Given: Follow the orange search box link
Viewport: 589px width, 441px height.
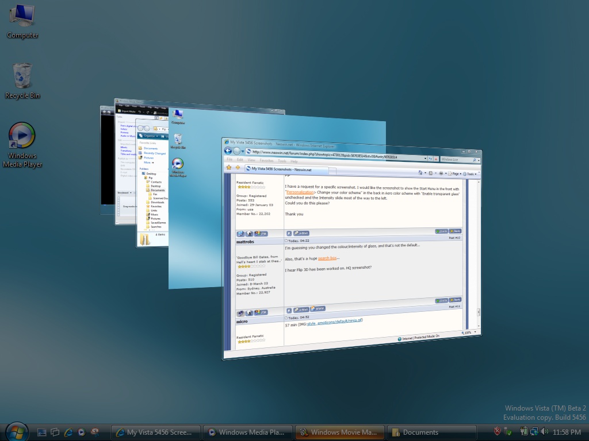Looking at the screenshot, I should coord(327,258).
